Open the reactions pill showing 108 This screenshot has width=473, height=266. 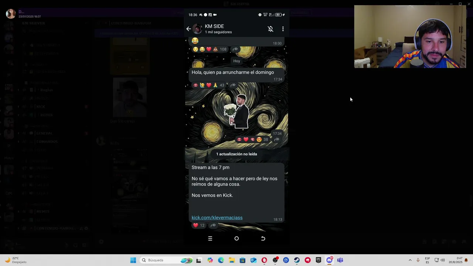210,49
